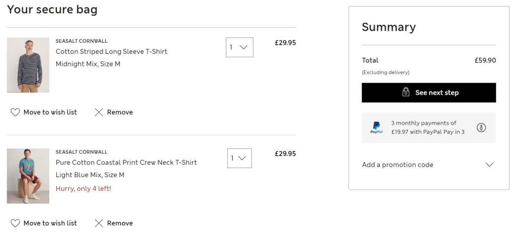Image resolution: width=515 pixels, height=233 pixels.
Task: Click the X icon beside the Striped T-Shirt
Action: 99,112
